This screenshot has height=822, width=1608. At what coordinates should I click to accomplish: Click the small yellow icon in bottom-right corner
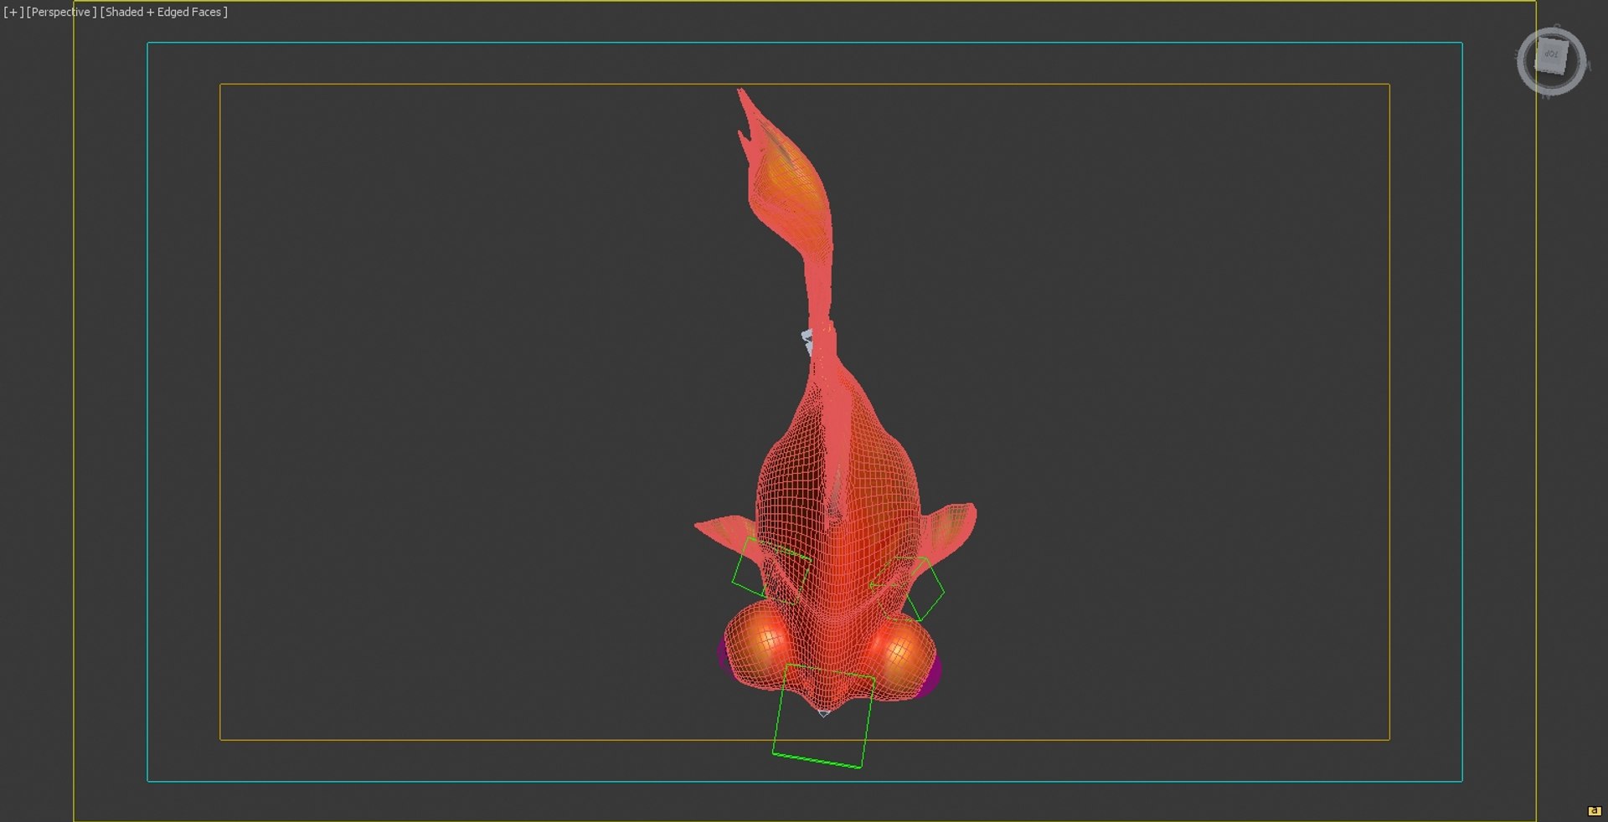point(1594,810)
